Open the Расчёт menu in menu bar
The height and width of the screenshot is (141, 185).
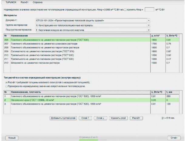[25, 2]
